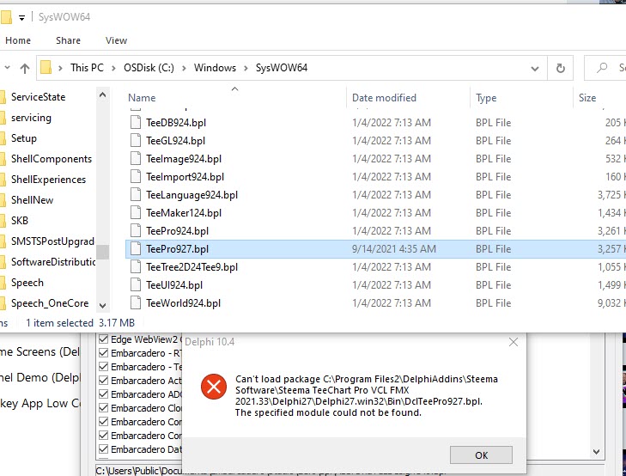Uncheck Edge WebView2 package checkbox

(103, 339)
